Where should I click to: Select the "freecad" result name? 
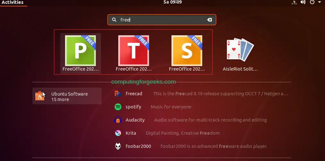pyautogui.click(x=134, y=94)
